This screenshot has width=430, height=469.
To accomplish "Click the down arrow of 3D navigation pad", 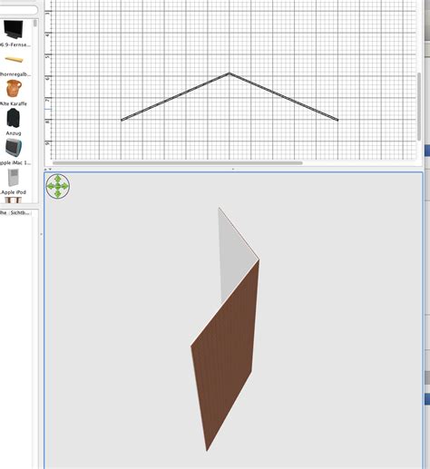I will click(58, 194).
